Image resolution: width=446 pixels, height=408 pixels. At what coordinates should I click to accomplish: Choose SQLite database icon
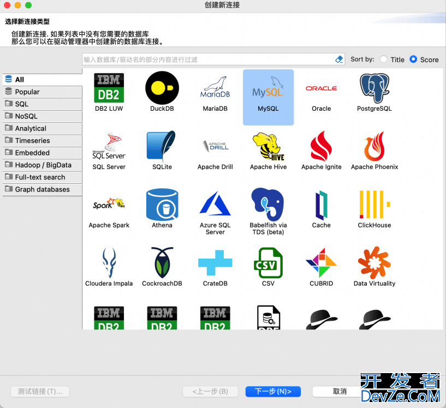point(161,146)
